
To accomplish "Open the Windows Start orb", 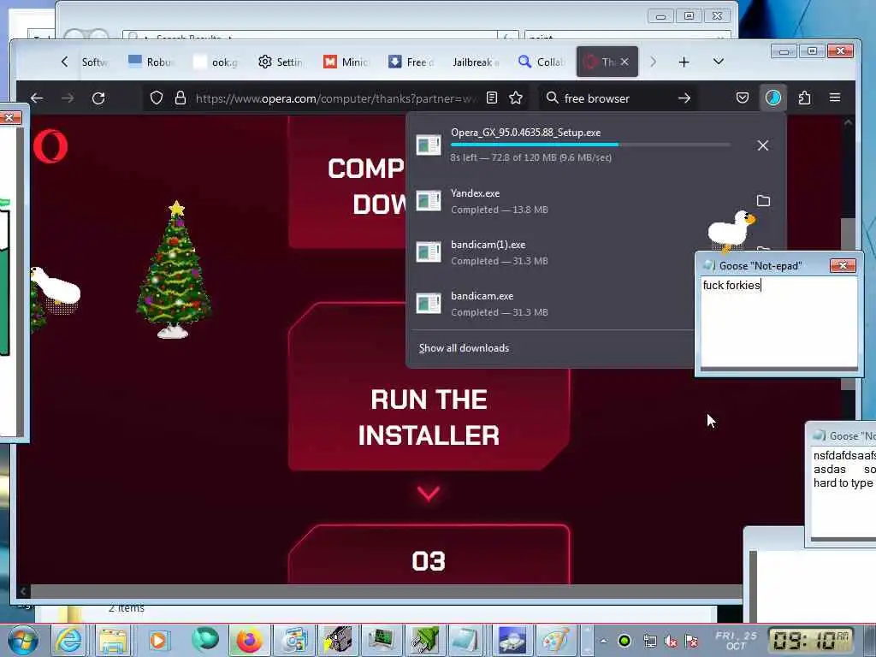I will click(22, 640).
